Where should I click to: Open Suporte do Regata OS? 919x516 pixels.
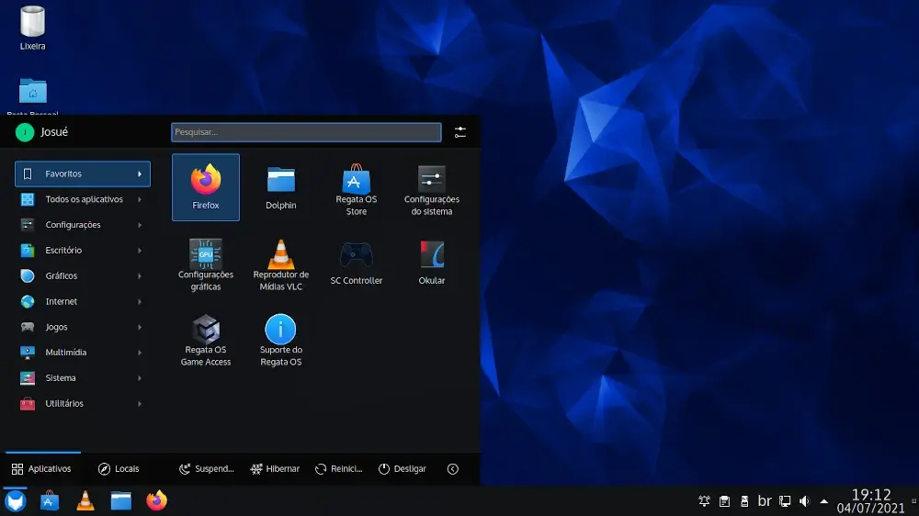[281, 337]
